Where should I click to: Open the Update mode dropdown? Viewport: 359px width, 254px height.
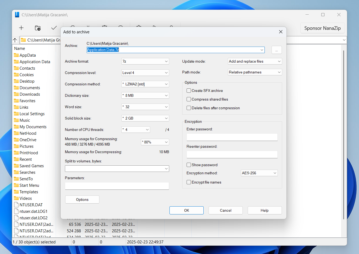tap(255, 61)
